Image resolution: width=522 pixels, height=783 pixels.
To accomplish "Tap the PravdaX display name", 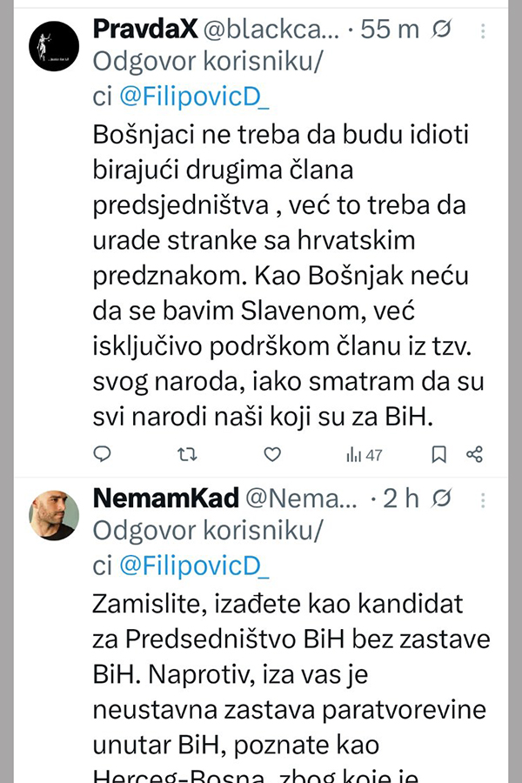I will [x=144, y=30].
